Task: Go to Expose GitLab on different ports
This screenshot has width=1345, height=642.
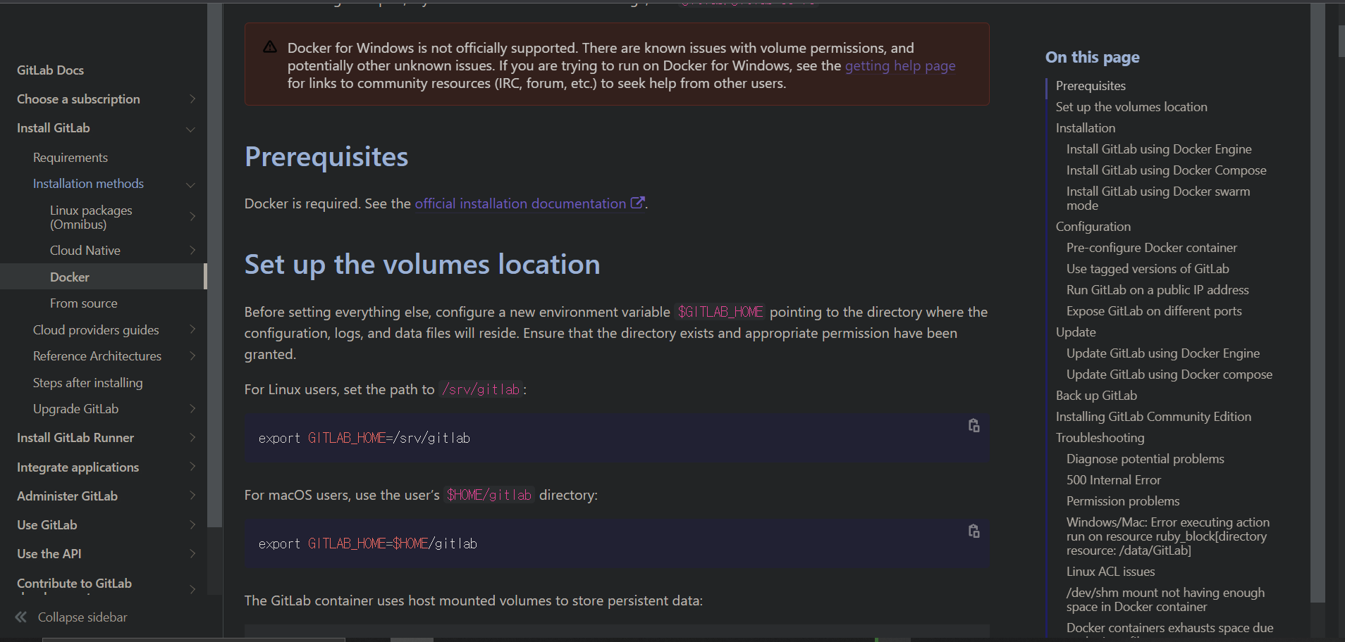Action: pyautogui.click(x=1154, y=311)
